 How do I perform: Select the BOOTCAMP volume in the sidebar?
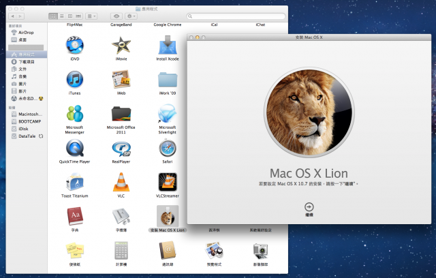pos(27,121)
